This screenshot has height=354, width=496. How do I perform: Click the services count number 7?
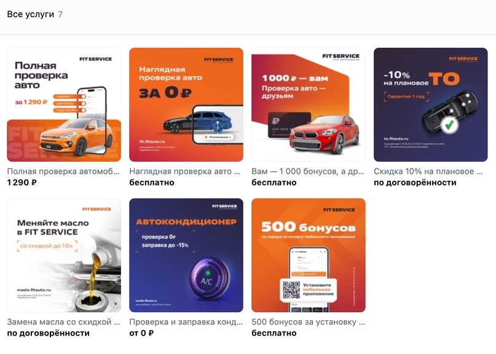coord(60,14)
